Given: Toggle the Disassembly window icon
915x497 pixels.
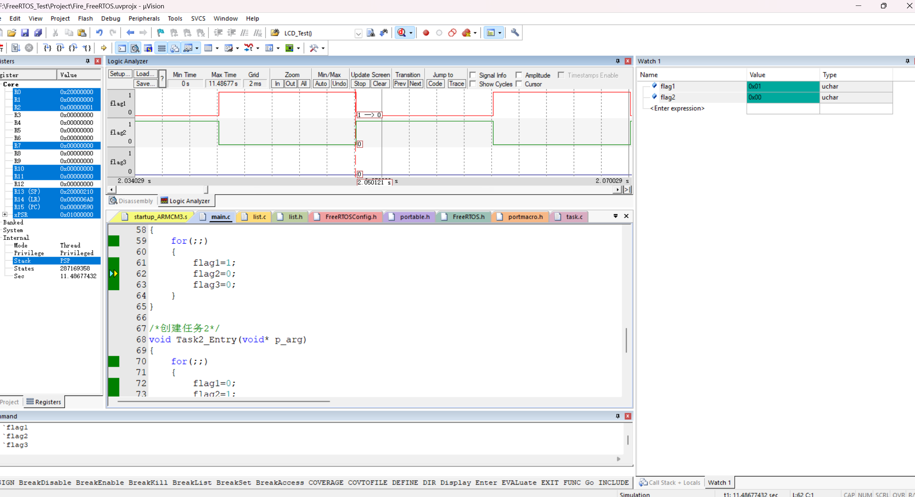Looking at the screenshot, I should (135, 48).
